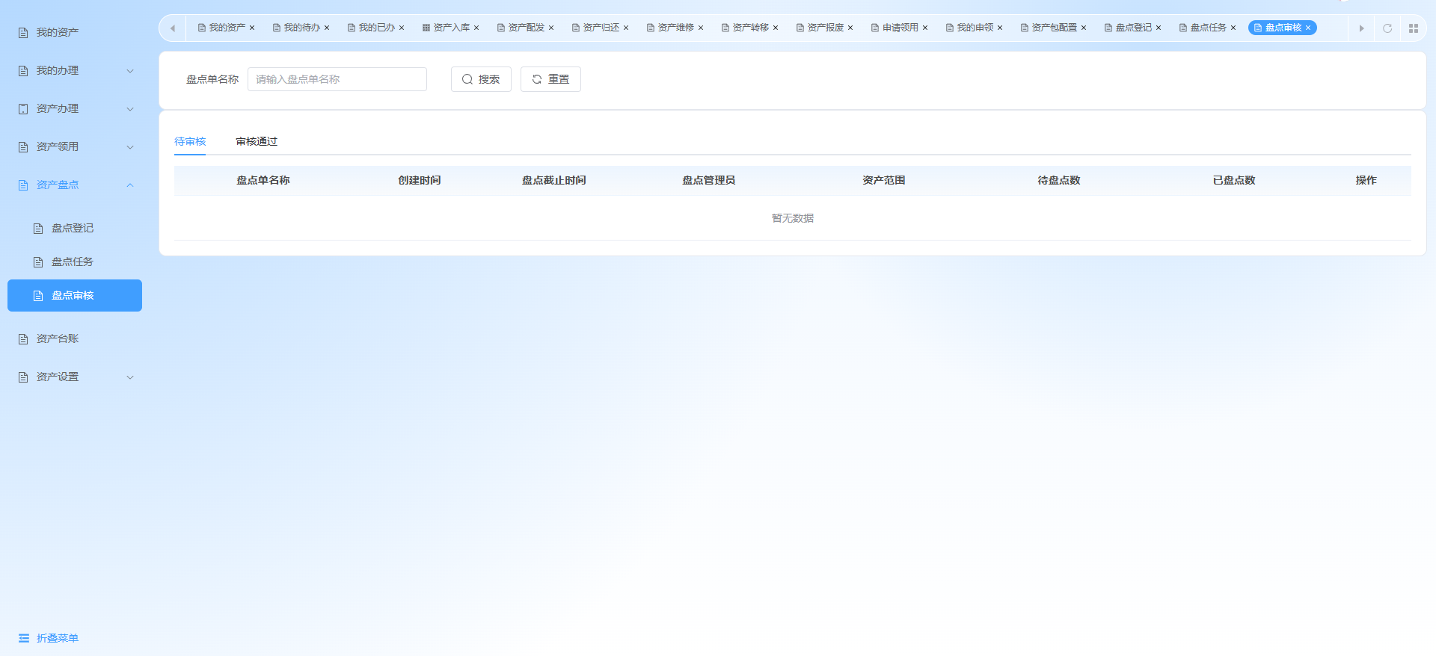Click the 盘点单名称 column header

263,180
